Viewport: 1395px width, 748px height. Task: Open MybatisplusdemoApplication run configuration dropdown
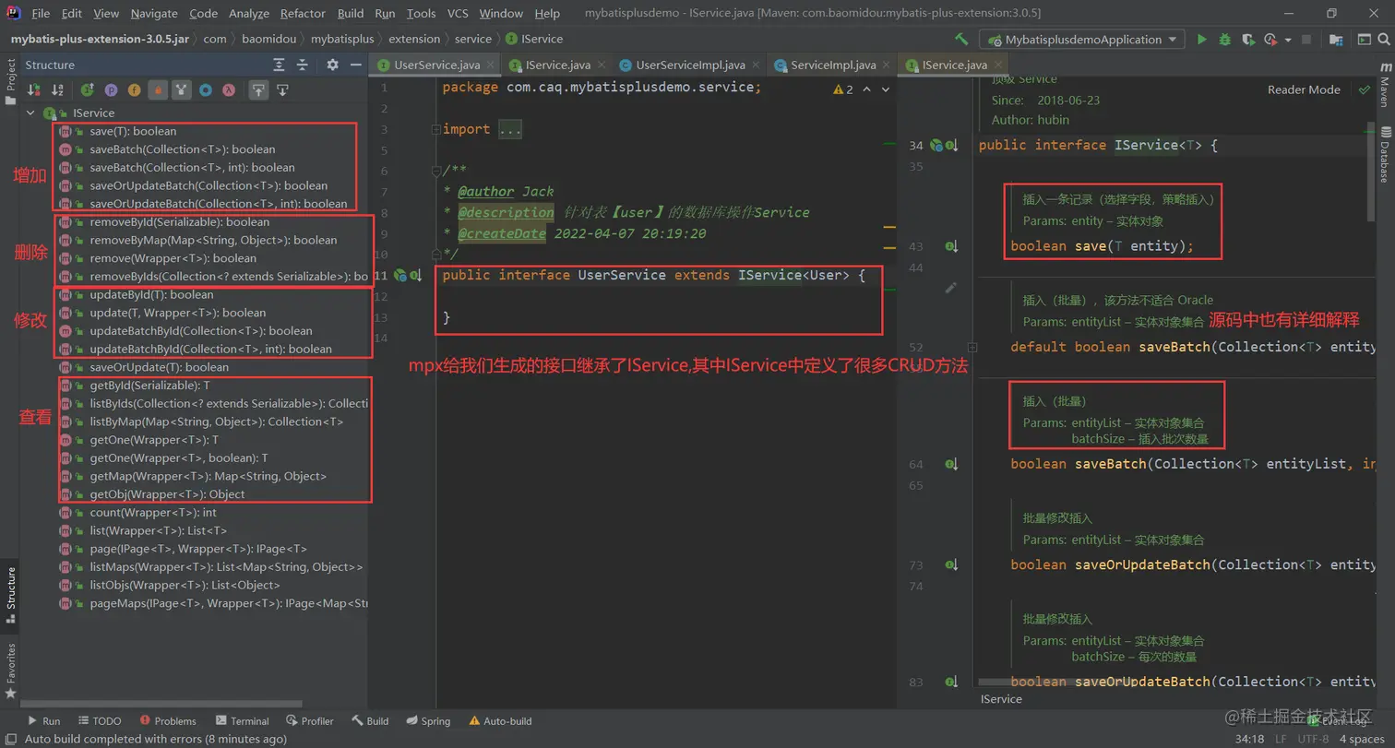[1082, 40]
